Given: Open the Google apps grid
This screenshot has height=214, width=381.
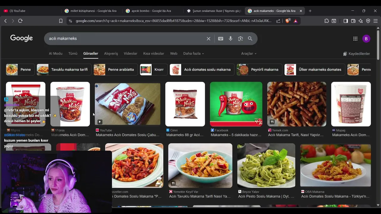Looking at the screenshot, I should click(355, 39).
